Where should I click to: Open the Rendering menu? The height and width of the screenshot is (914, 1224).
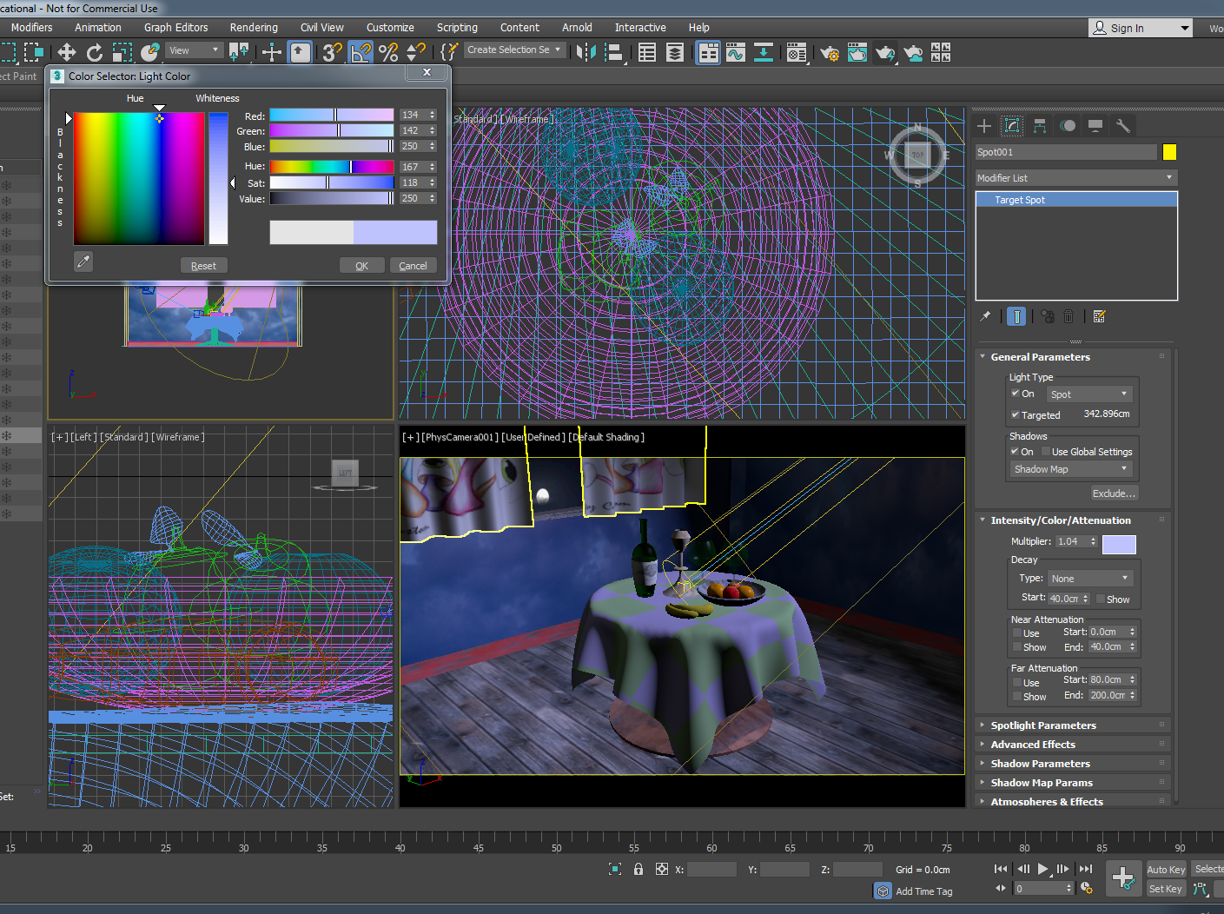click(254, 28)
